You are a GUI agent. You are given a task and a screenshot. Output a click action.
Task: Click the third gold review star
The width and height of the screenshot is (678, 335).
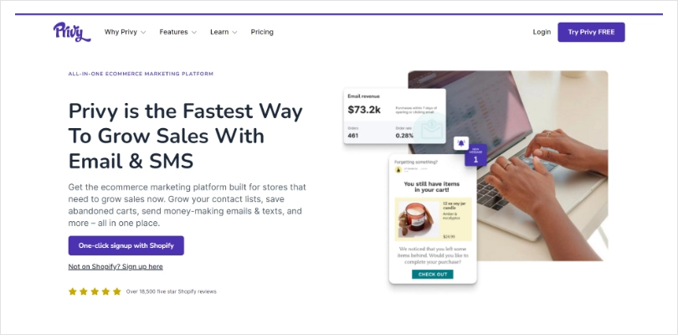pos(95,291)
